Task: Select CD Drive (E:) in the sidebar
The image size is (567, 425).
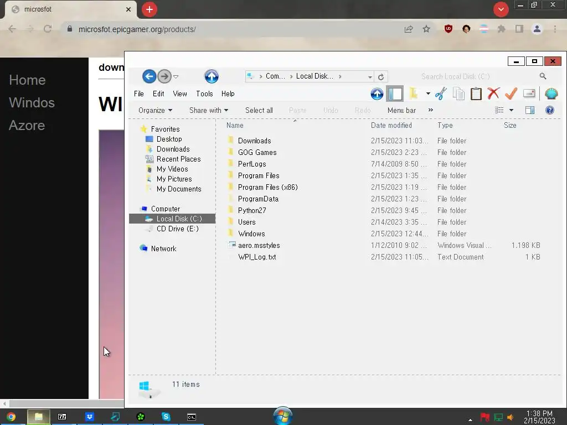Action: pos(178,229)
